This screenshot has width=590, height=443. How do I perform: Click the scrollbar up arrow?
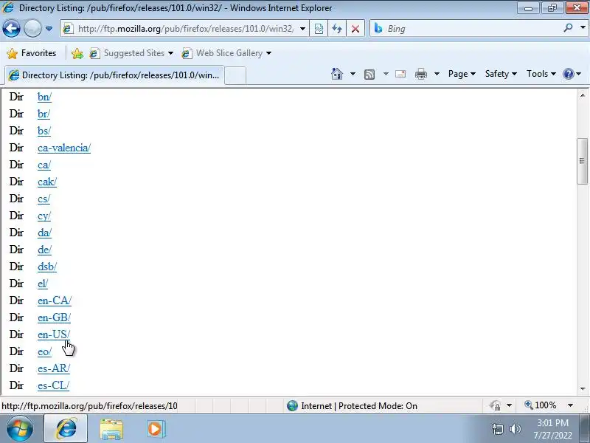[x=582, y=95]
